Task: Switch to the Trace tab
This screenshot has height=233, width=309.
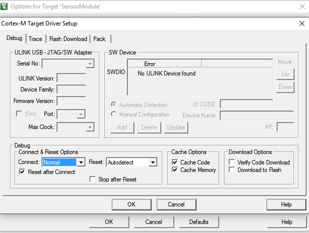Action: pos(35,39)
